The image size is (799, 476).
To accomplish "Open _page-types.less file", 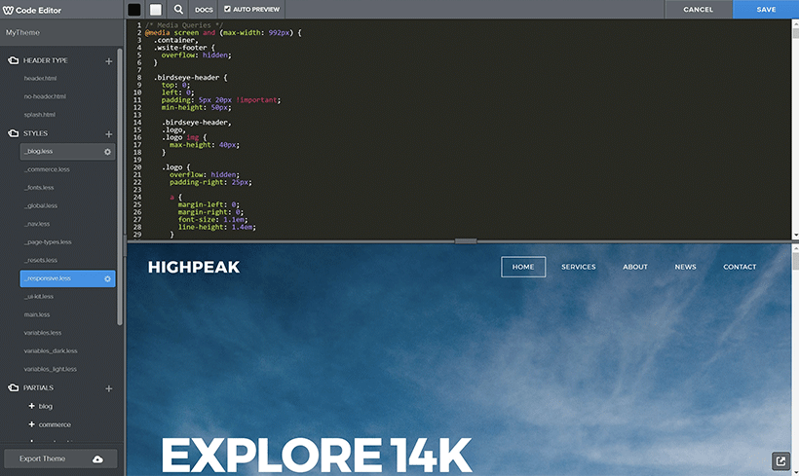I will pyautogui.click(x=48, y=242).
